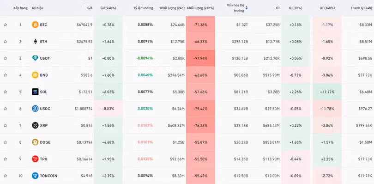The height and width of the screenshot is (184, 374).
Task: Click XRP price $0.514
Action: pos(87,125)
